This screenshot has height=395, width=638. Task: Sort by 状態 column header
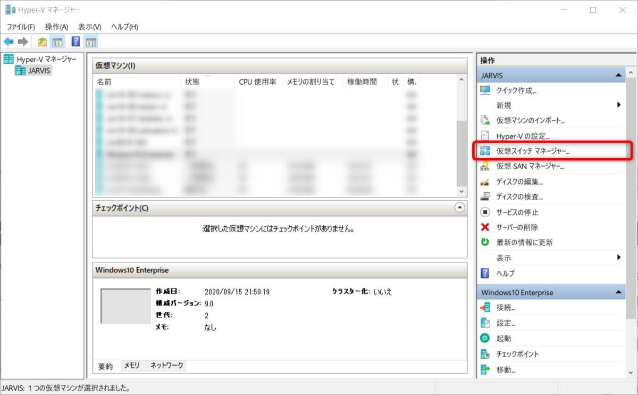208,81
